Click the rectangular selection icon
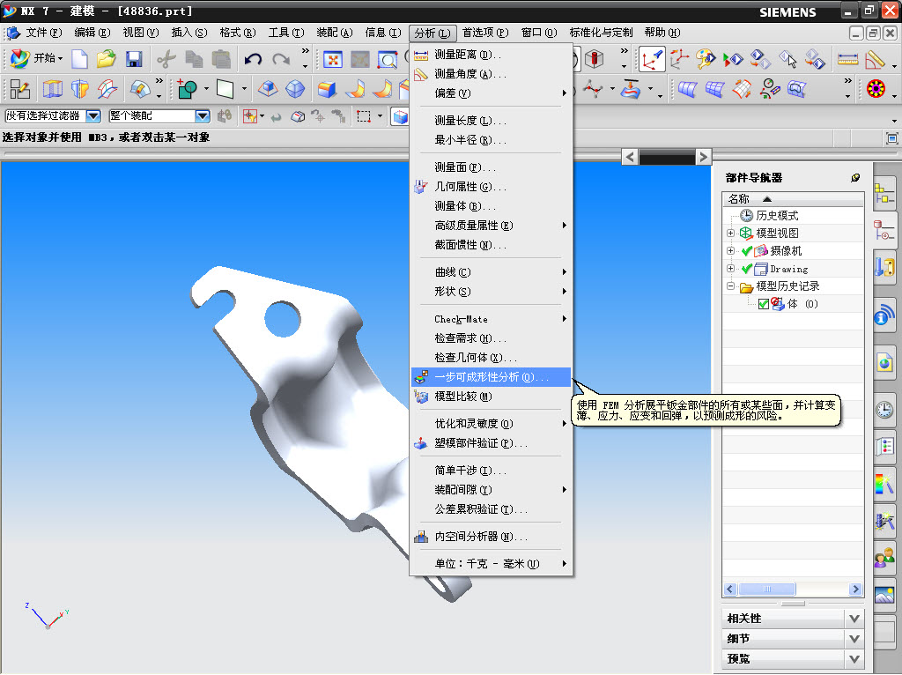This screenshot has width=902, height=675. point(364,116)
